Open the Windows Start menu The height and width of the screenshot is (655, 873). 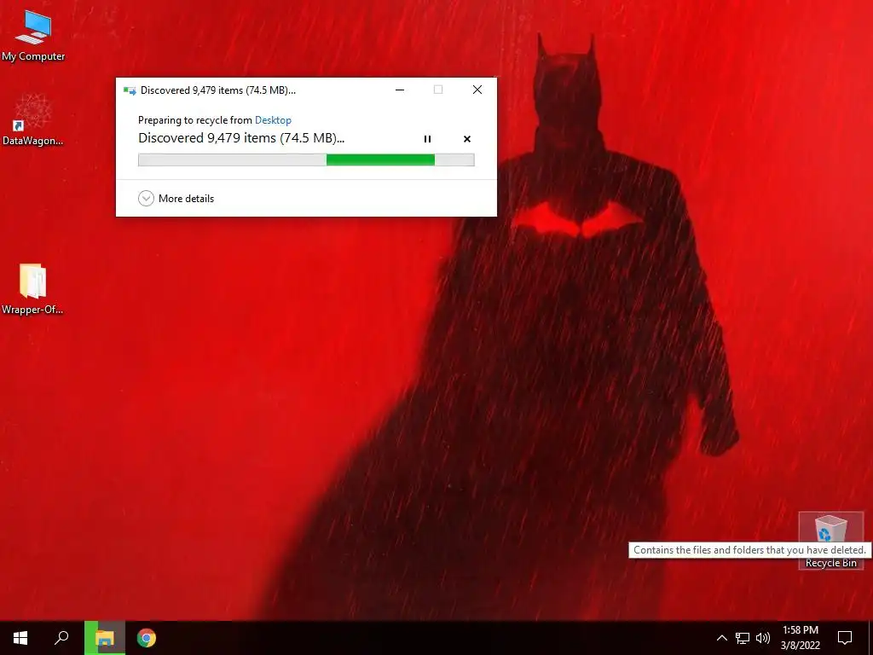pyautogui.click(x=20, y=638)
